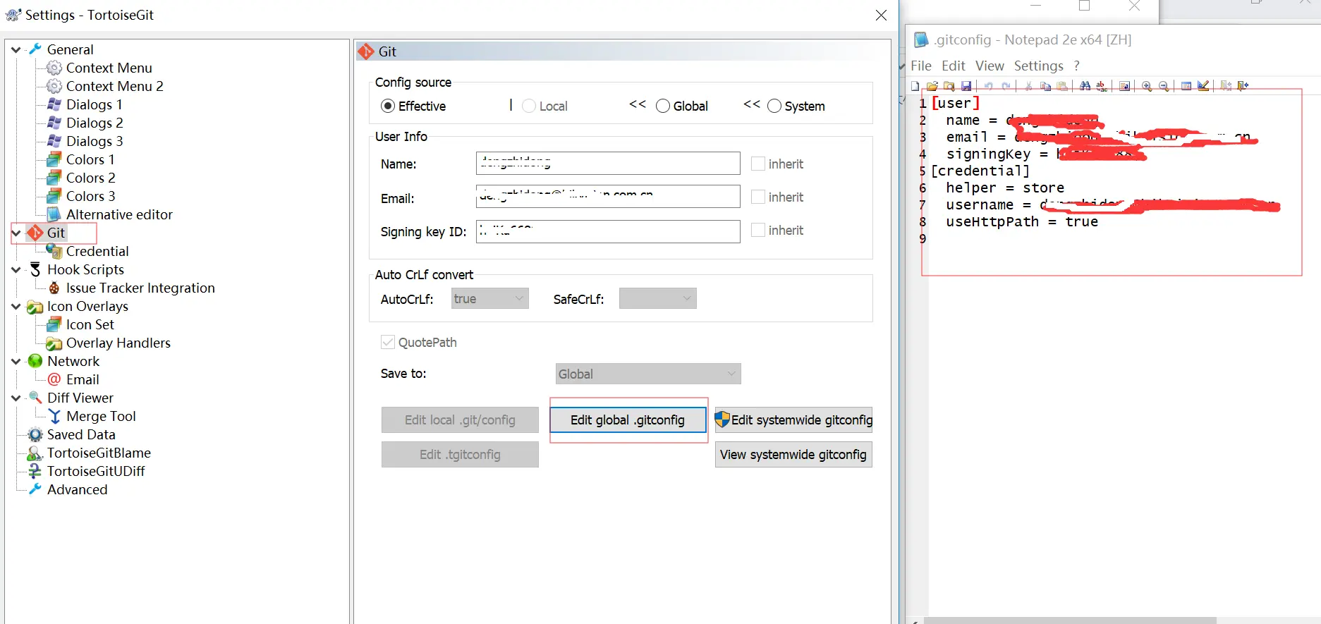Screen dimensions: 1321x624
Task: Zoom in with the magnifier plus icon
Action: pyautogui.click(x=1147, y=86)
